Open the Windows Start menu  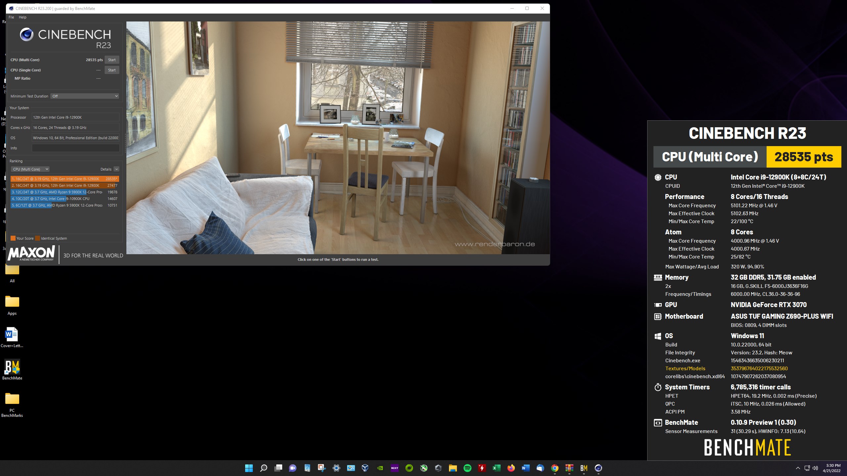[249, 468]
